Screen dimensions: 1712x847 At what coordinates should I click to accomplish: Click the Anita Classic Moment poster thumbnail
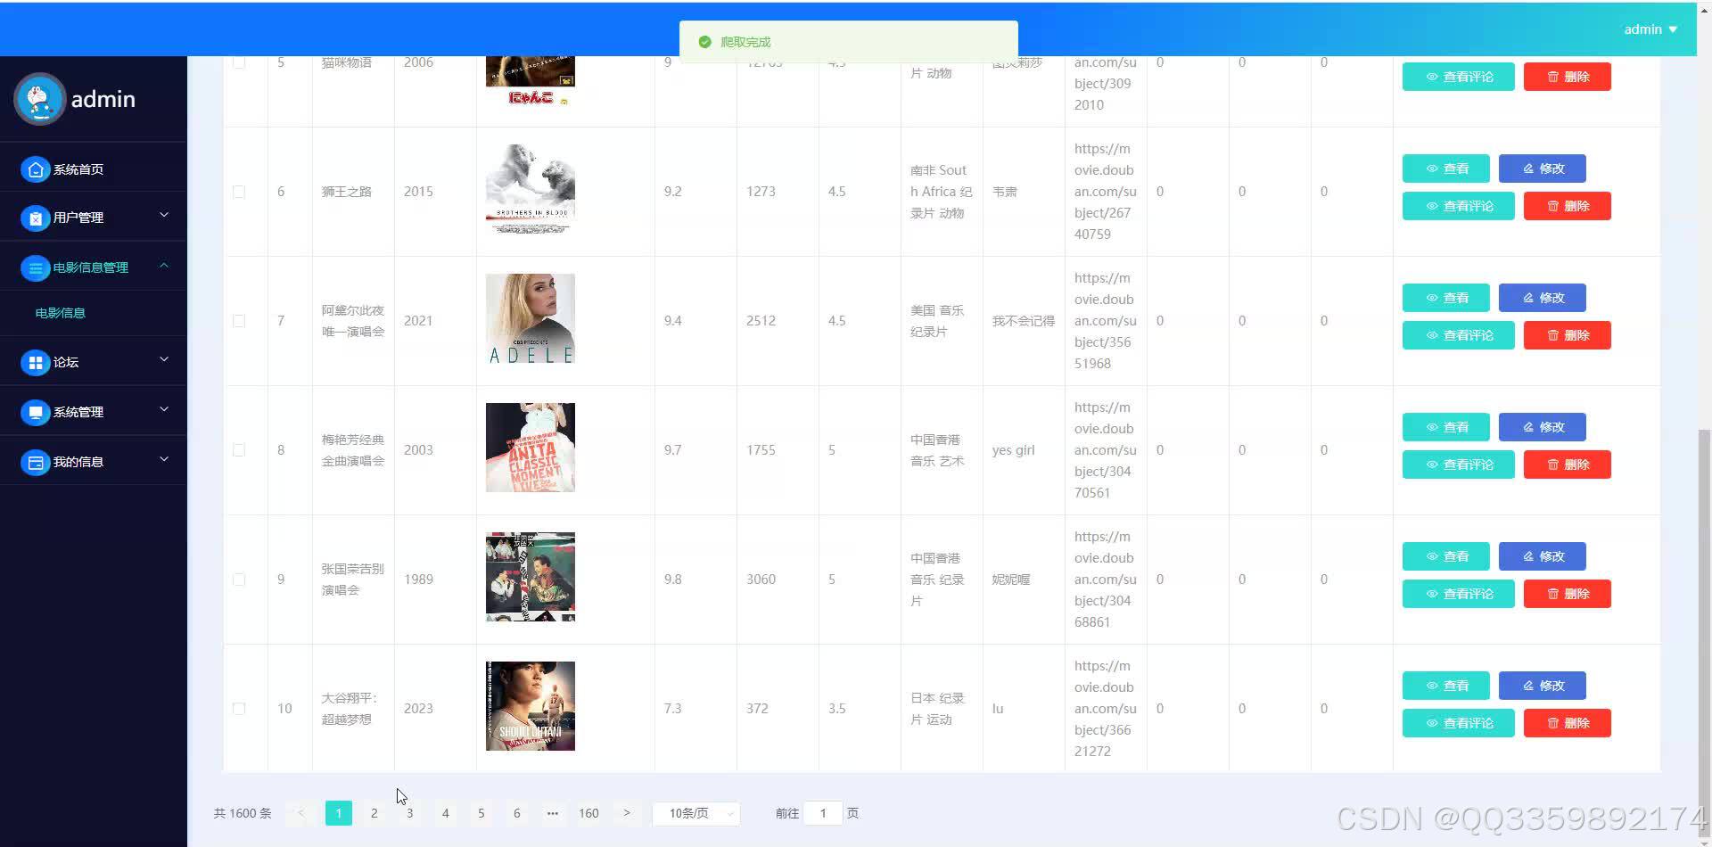pyautogui.click(x=531, y=448)
